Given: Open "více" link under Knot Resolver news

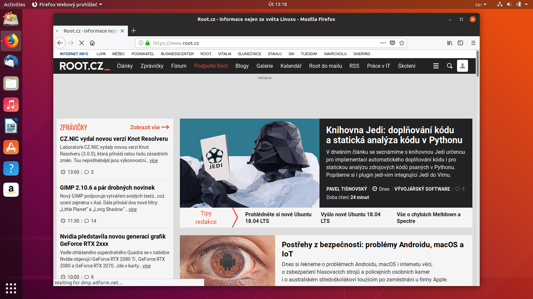Looking at the screenshot, I should (154, 160).
